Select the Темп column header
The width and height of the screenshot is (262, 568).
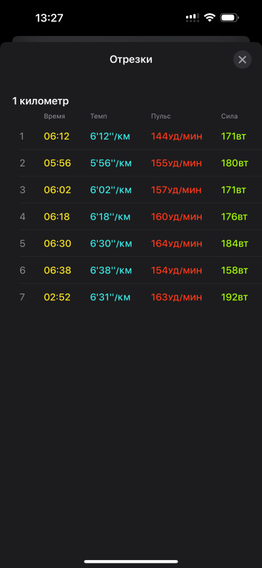98,116
